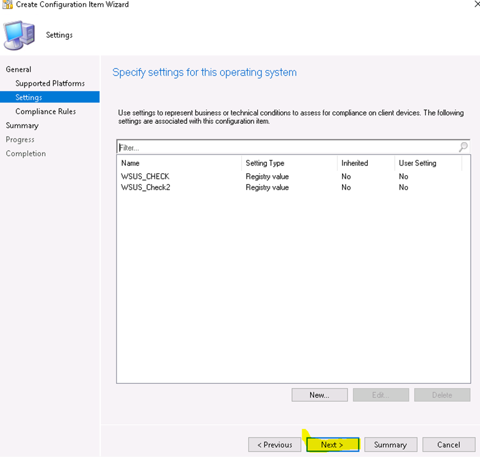Sort list by Name column header

point(179,163)
